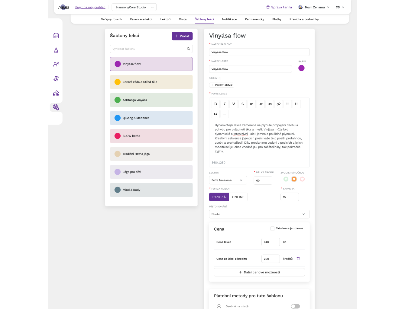
Task: Select the "Zdravá záda & Střed těla" template
Action: tap(151, 82)
